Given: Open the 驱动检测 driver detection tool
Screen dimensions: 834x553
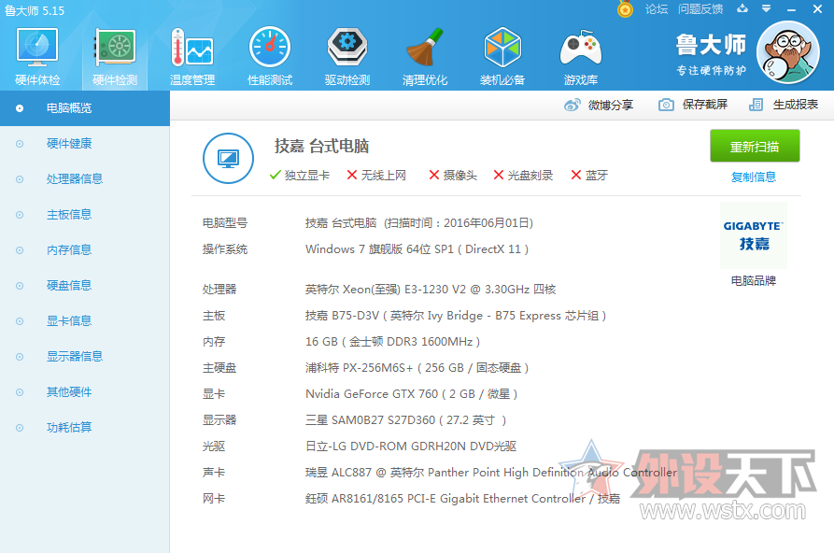Looking at the screenshot, I should click(346, 51).
